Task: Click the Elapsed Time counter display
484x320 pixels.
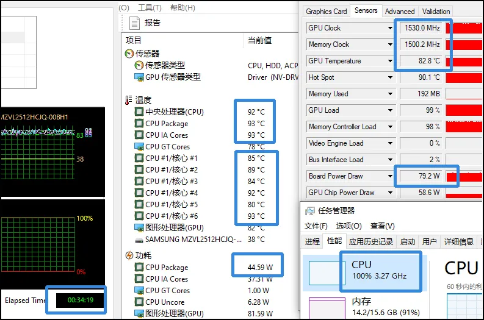Action: click(81, 300)
